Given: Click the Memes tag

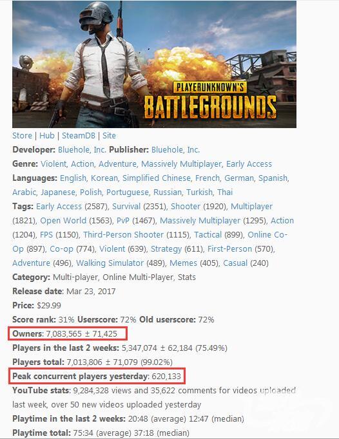Looking at the screenshot, I should [183, 263].
